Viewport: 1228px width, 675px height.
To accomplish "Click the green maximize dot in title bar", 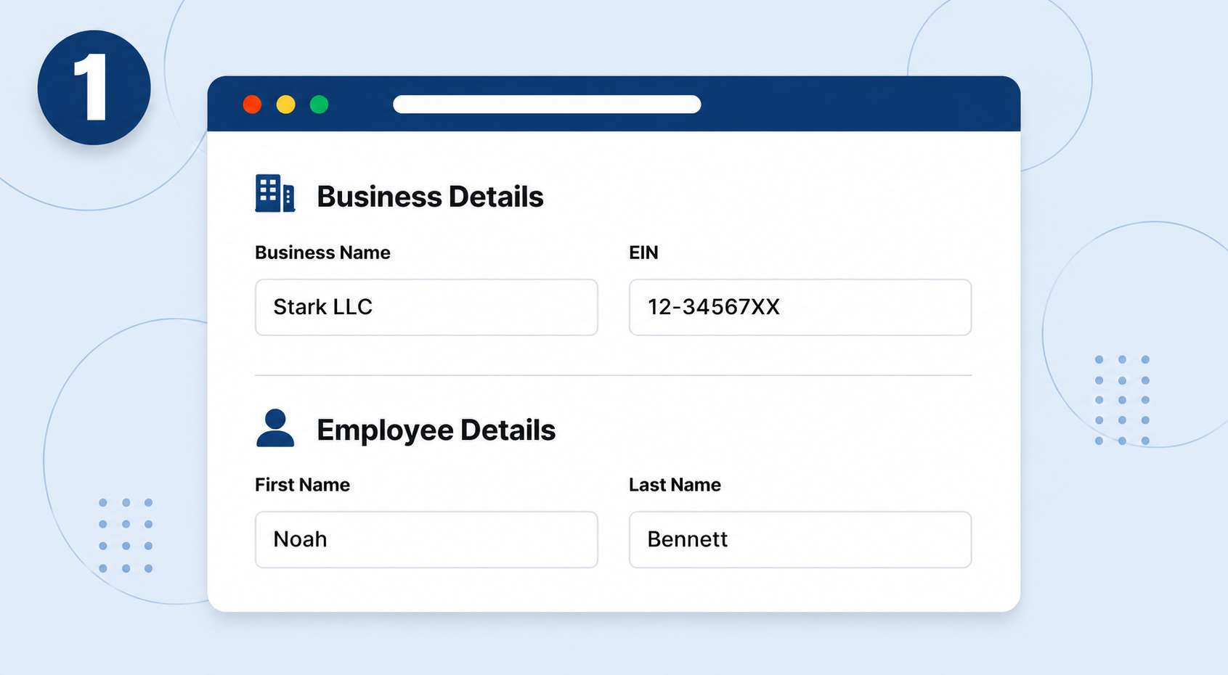I will pos(319,105).
